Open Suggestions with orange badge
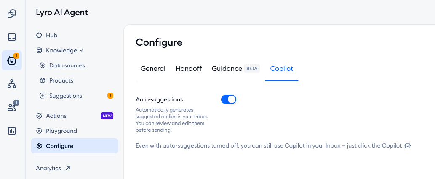This screenshot has height=179, width=435. point(75,96)
